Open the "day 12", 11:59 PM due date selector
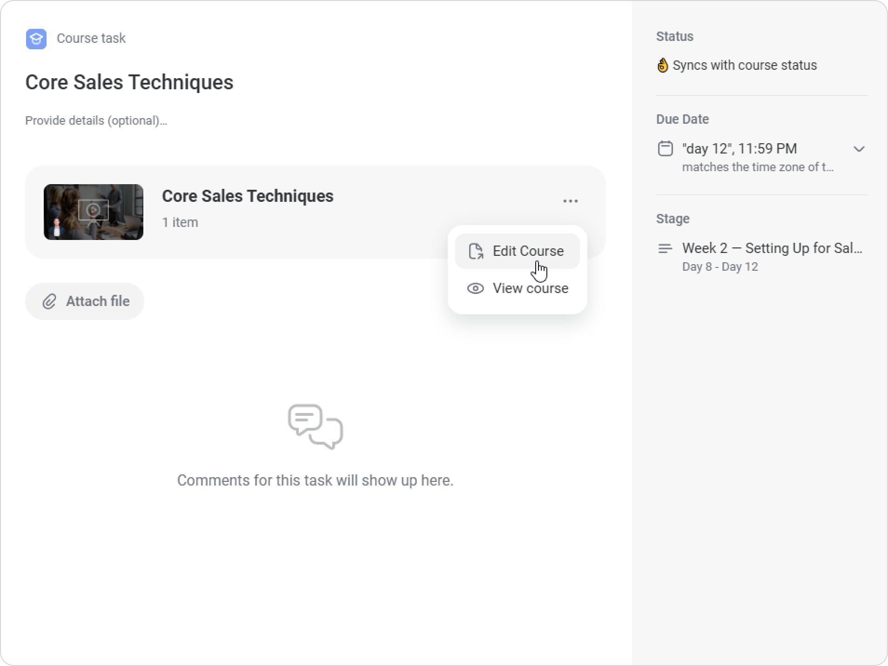888x666 pixels. pos(739,149)
